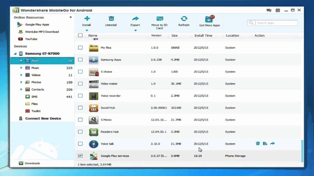Viewport: 314px width, 176px height.
Task: Check the My files checkbox
Action: (80, 47)
